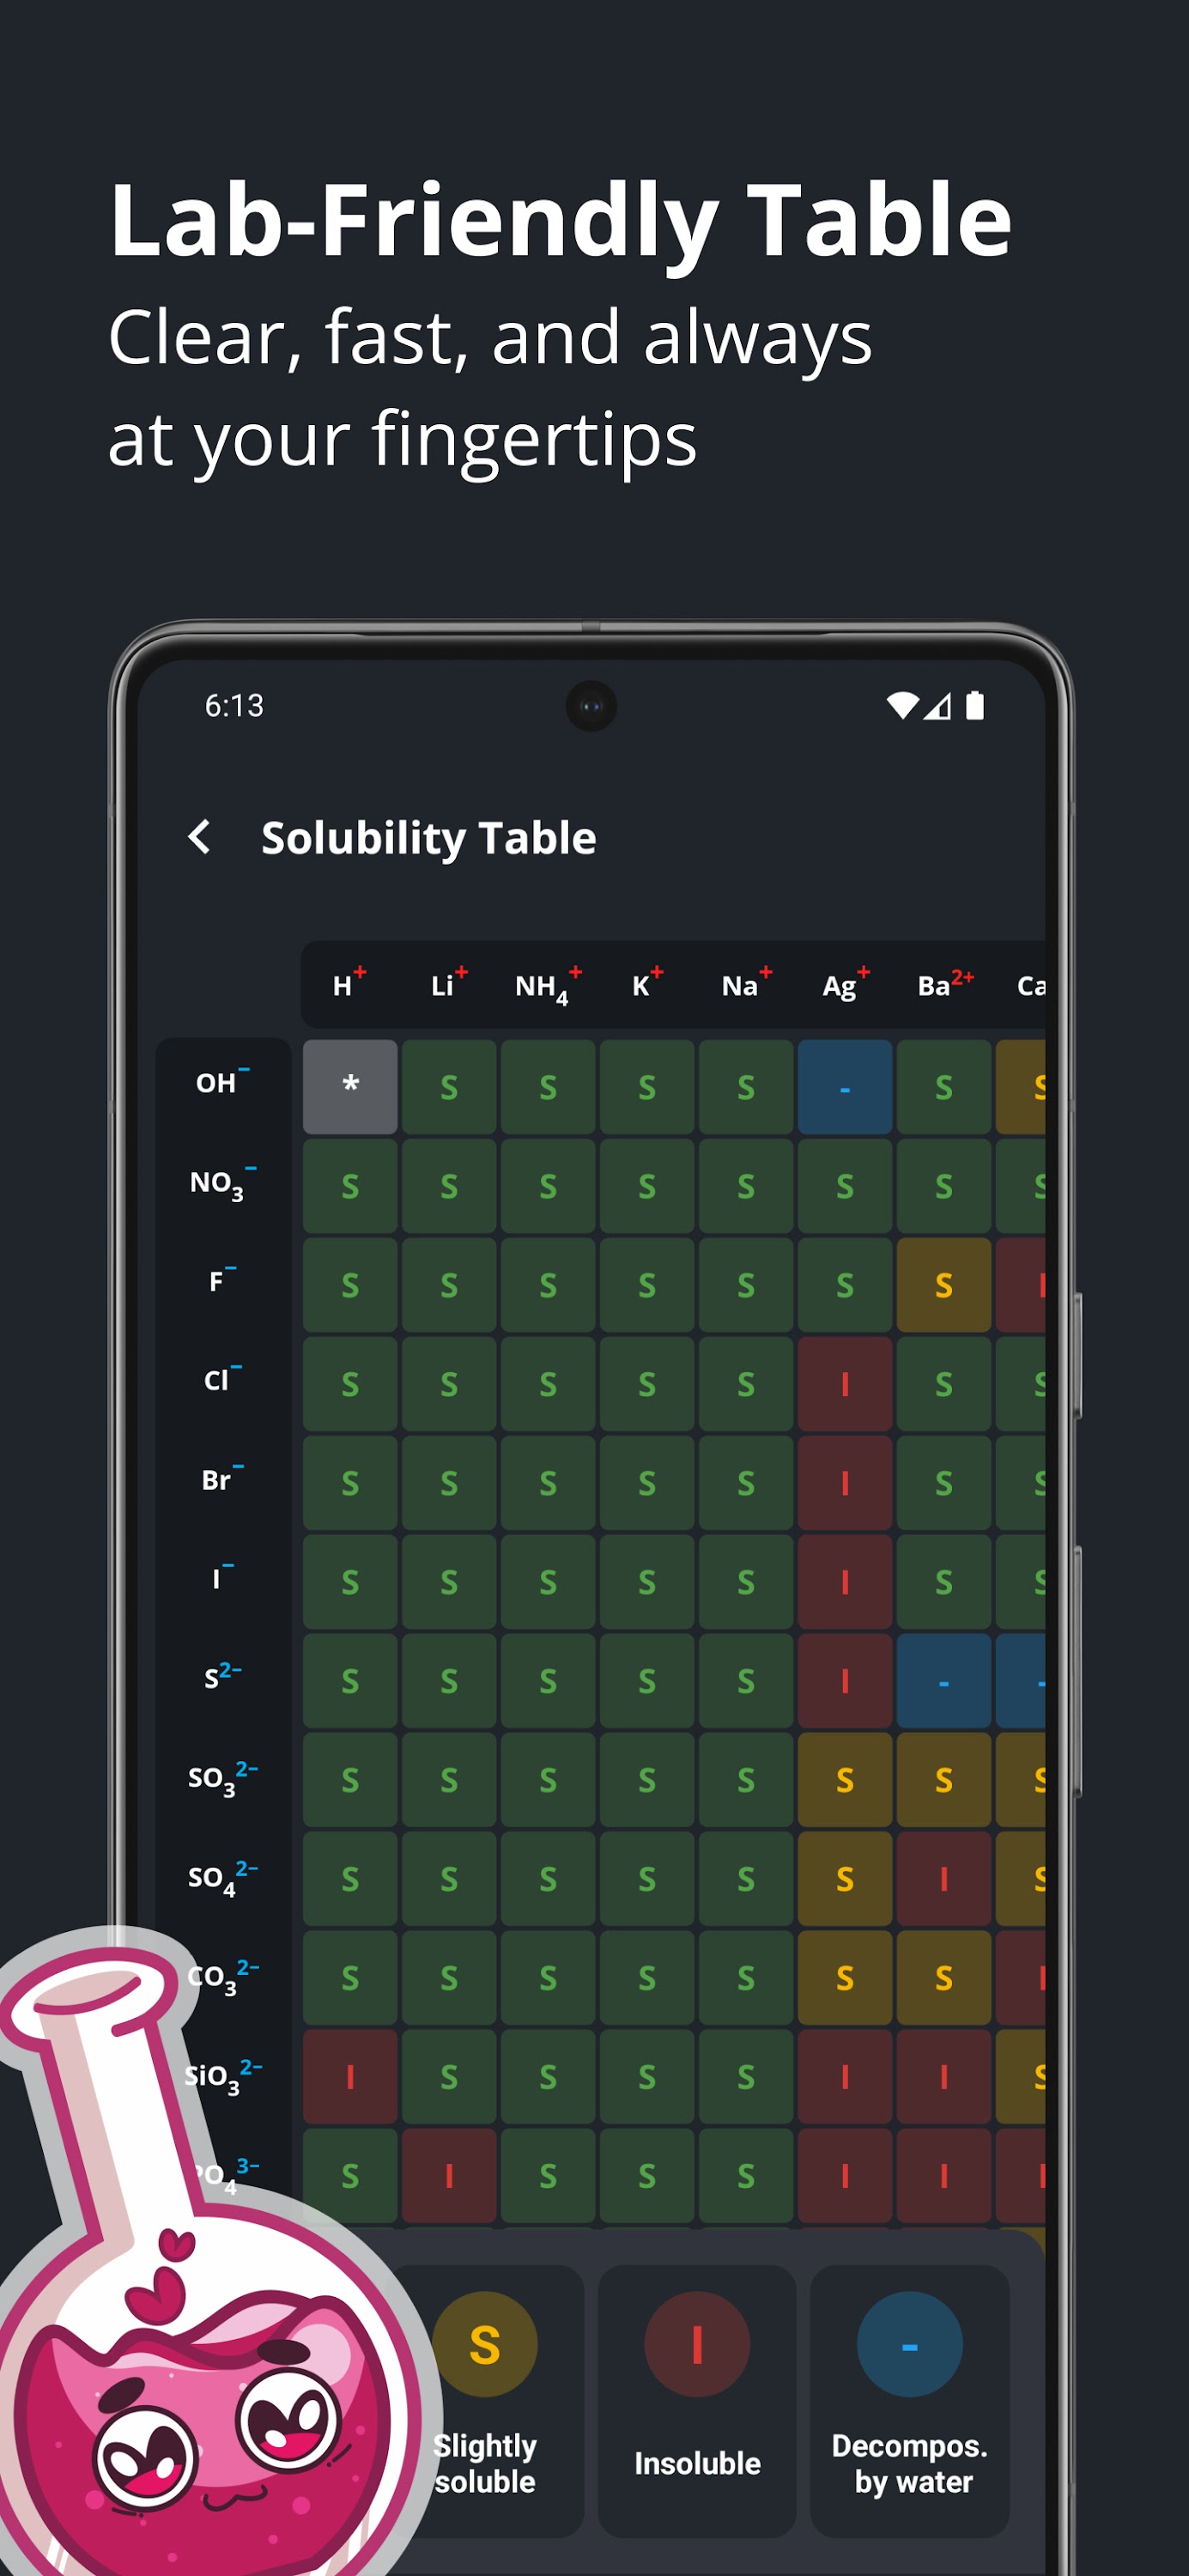Select the NH4+ column header

point(546,986)
